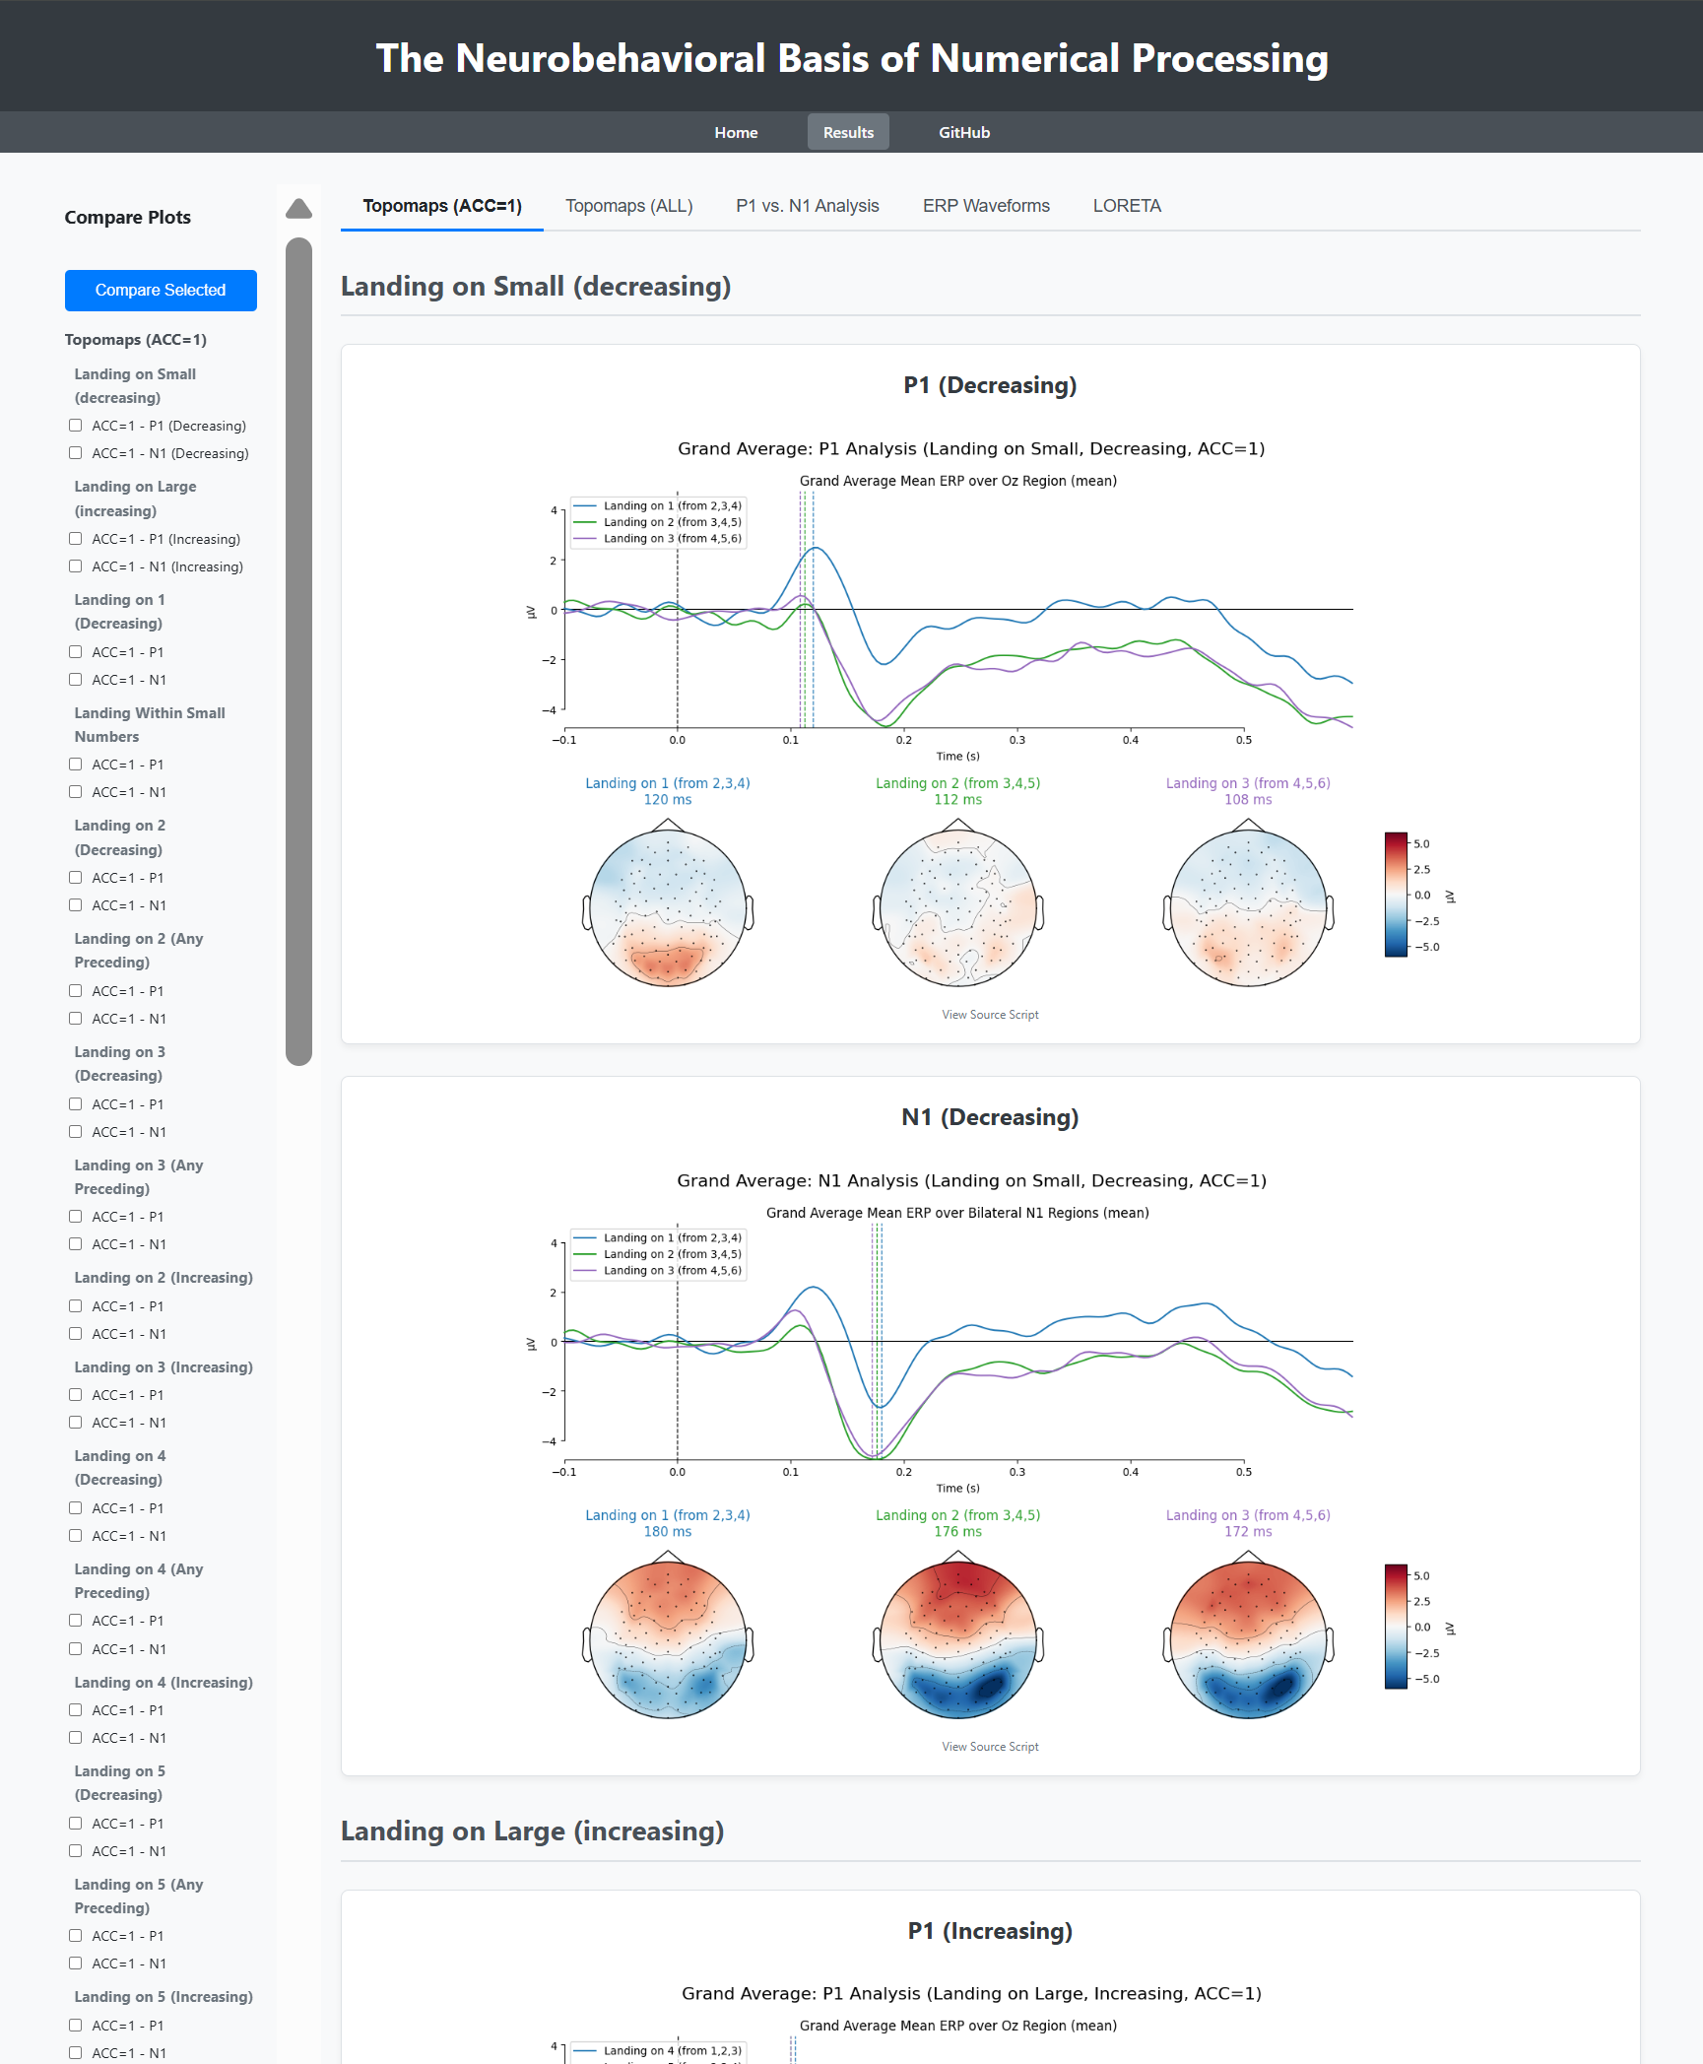
Task: Check ACC=1 - N1 (Increasing) checkbox
Action: 76,566
